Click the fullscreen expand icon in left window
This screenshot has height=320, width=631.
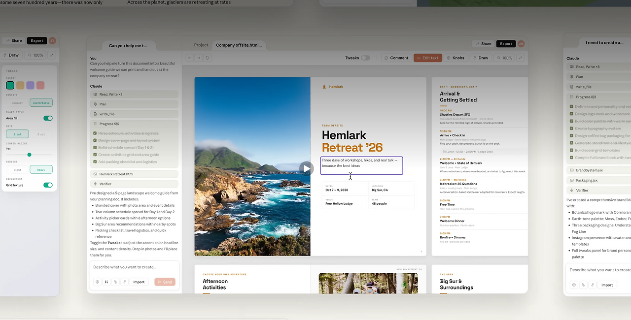52,55
